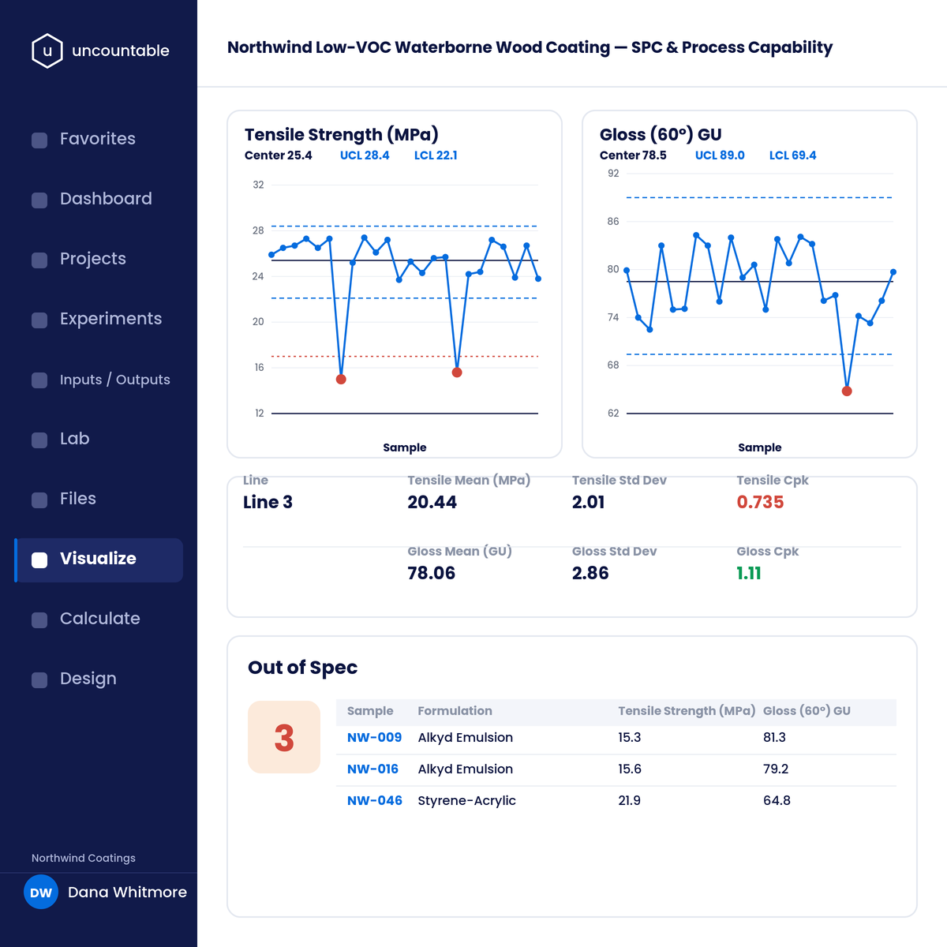947x947 pixels.
Task: Open Favorites in the sidebar
Action: pos(99,139)
